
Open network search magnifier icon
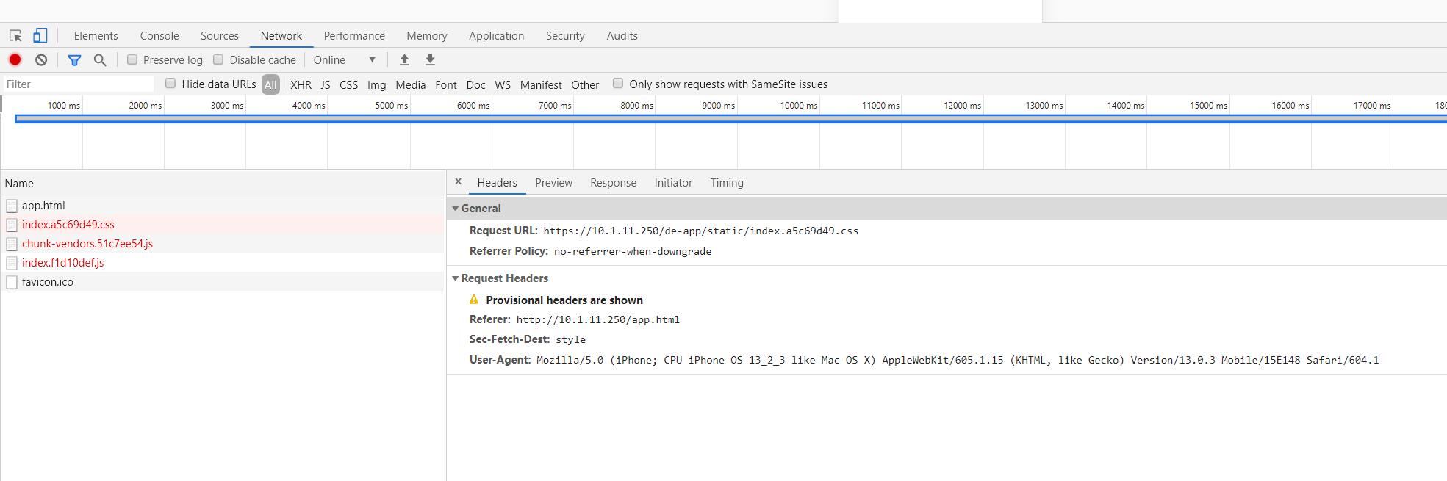pyautogui.click(x=100, y=60)
